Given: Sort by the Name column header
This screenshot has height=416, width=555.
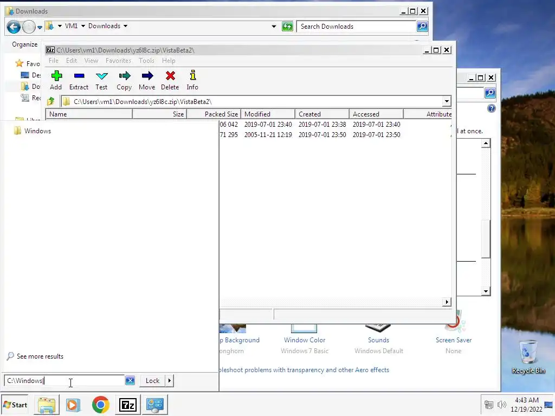Looking at the screenshot, I should click(x=89, y=114).
